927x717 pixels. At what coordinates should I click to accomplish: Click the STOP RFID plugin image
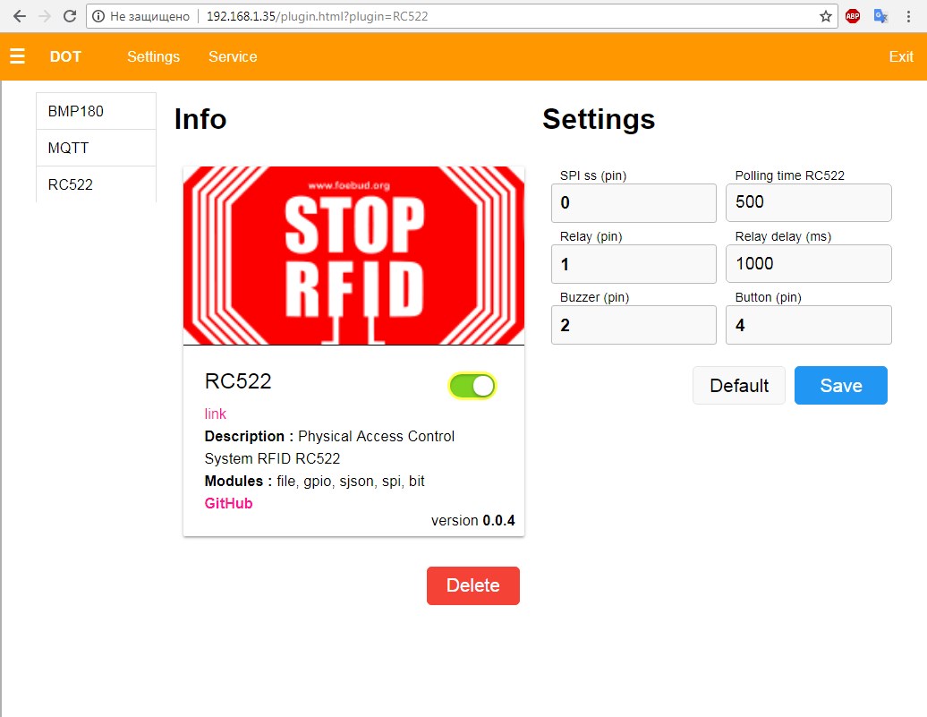point(353,256)
